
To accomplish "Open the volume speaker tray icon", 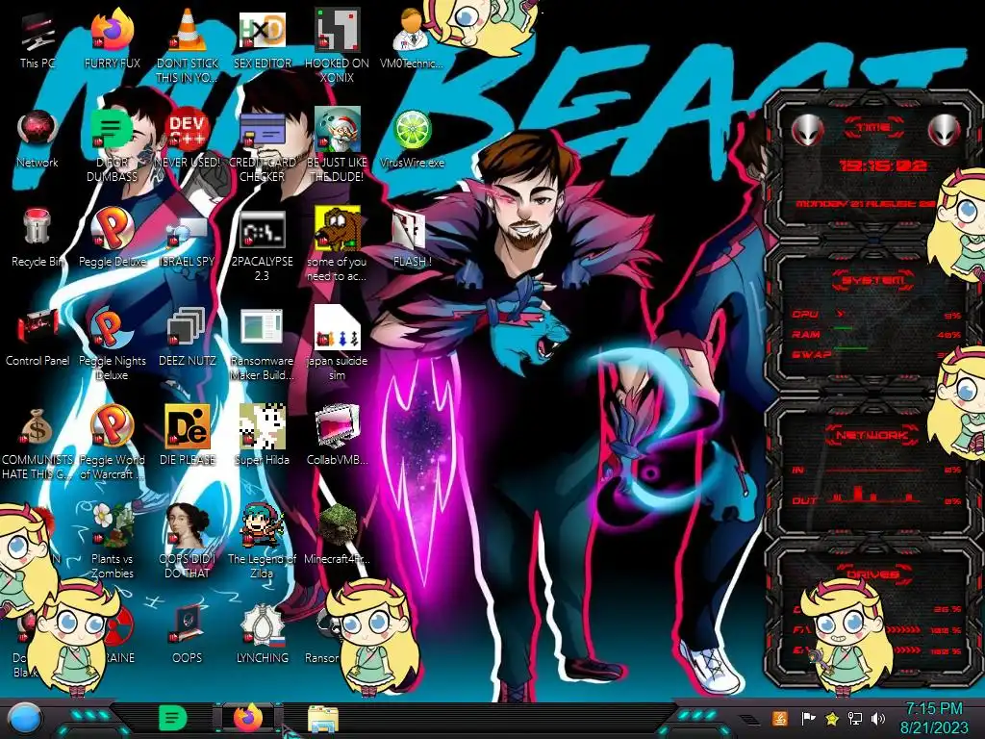I will 878,718.
